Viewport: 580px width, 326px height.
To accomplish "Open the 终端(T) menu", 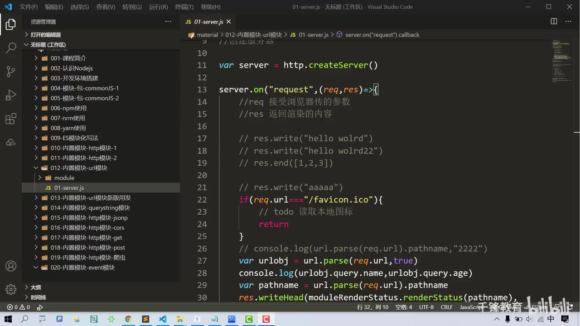I will (184, 7).
